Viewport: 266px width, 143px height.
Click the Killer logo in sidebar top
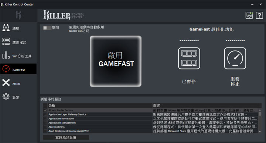(x=18, y=15)
